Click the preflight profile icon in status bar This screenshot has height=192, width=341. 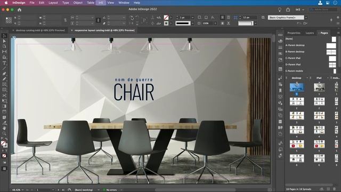pyautogui.click(x=69, y=190)
